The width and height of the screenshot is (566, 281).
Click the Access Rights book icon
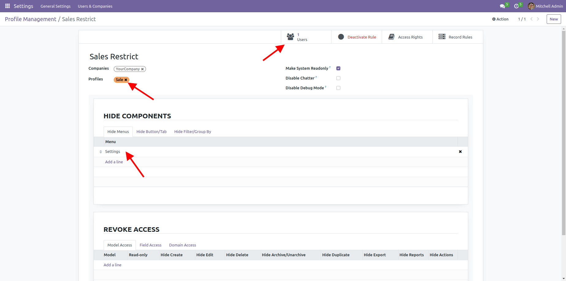[x=392, y=37]
